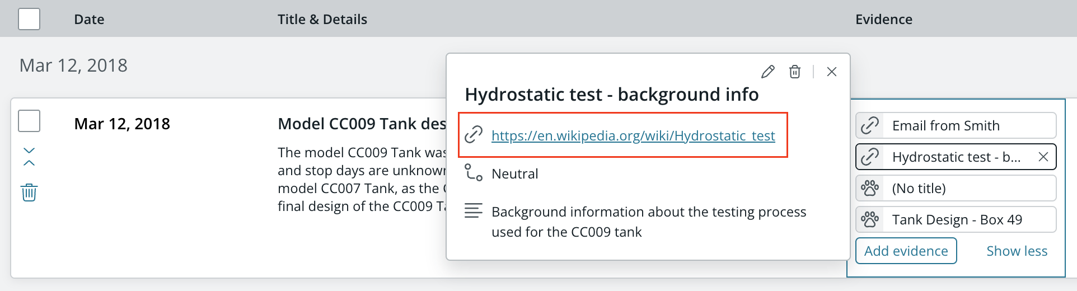
Task: Click the Evidence column header
Action: tap(884, 19)
